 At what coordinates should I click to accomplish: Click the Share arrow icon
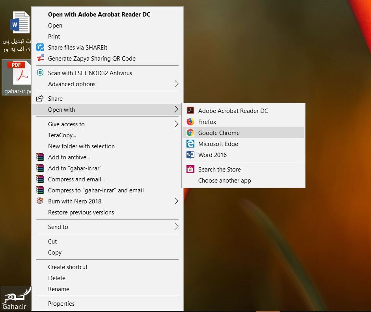click(40, 98)
